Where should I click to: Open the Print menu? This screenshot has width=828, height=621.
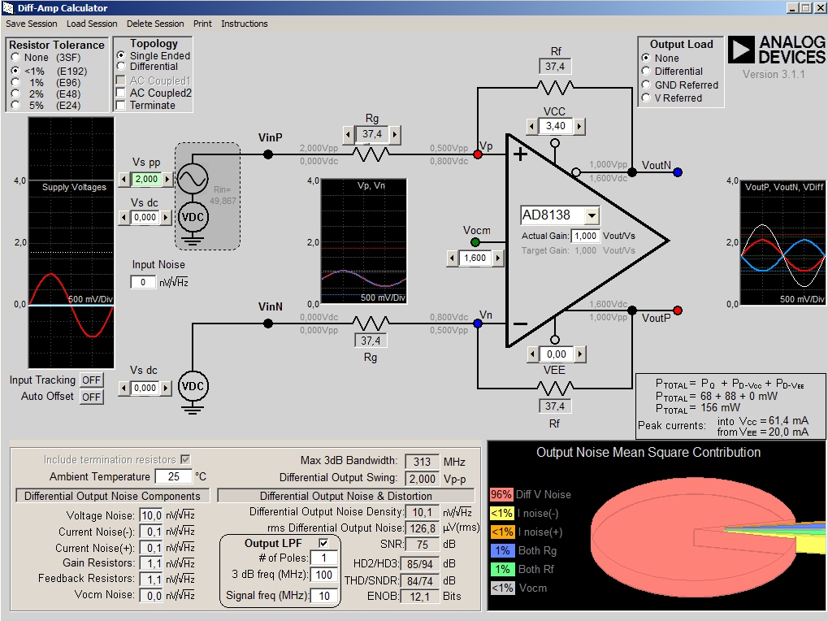pyautogui.click(x=202, y=24)
